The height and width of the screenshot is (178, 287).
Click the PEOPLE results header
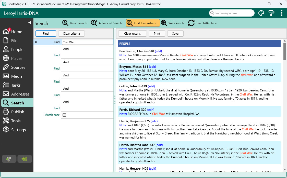[x=199, y=44]
